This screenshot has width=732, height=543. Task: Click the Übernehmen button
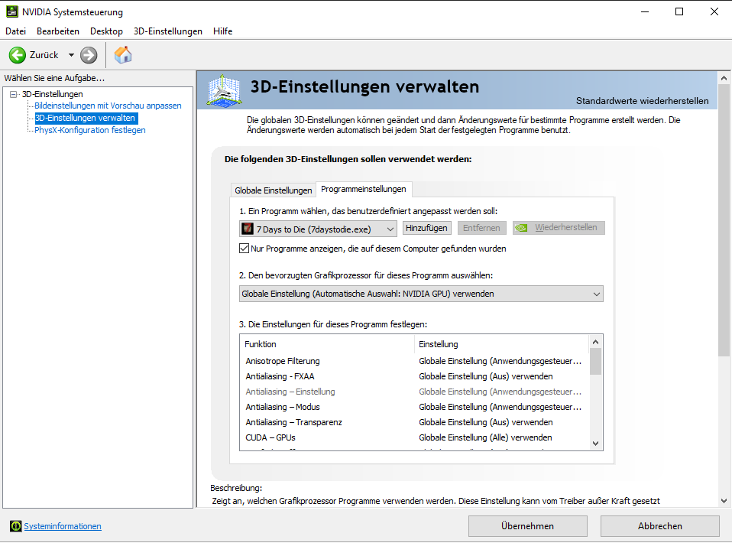pyautogui.click(x=527, y=526)
